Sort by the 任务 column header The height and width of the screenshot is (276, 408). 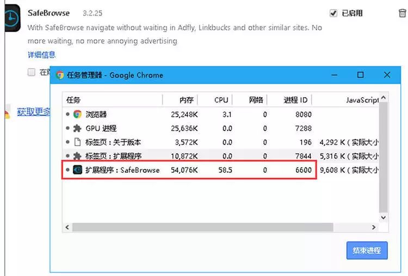click(113, 100)
